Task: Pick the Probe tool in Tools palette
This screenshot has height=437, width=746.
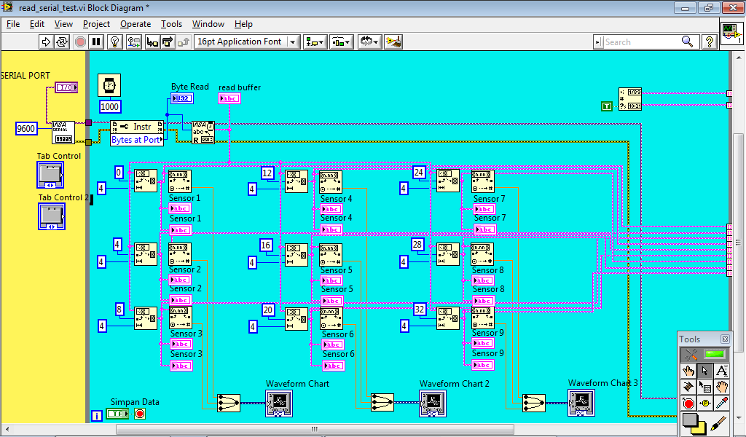Action: pos(704,403)
